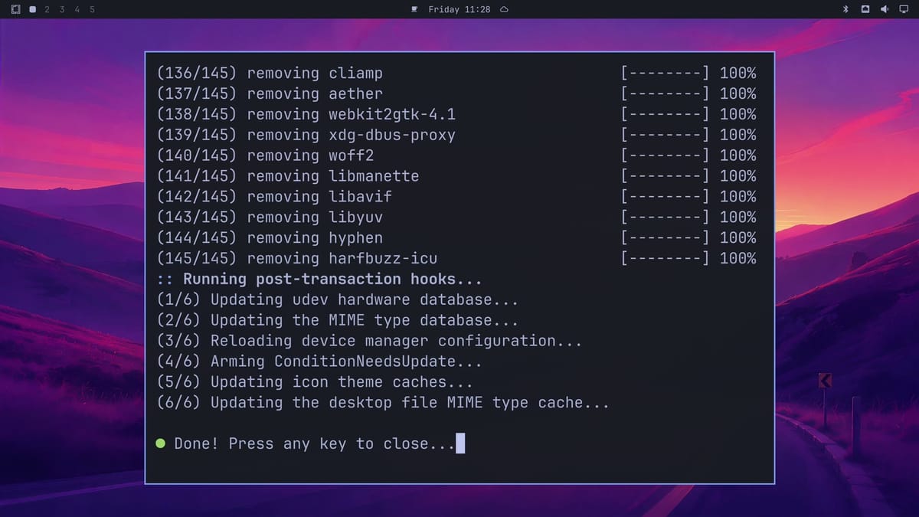Click the line "(139/145) removing xdg-dbus-proxy"
The height and width of the screenshot is (517, 919).
306,136
